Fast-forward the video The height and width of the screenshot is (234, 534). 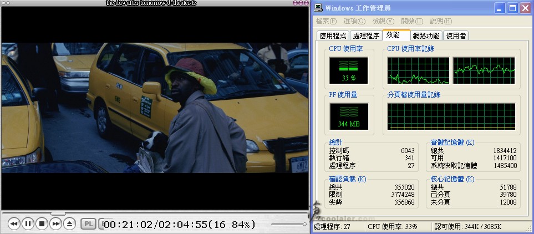(55, 224)
